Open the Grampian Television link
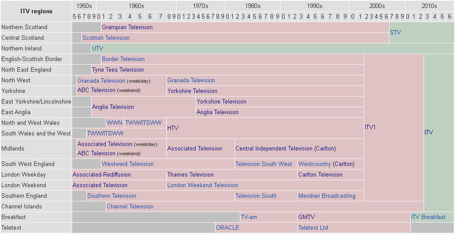The height and width of the screenshot is (235, 455). pyautogui.click(x=127, y=27)
